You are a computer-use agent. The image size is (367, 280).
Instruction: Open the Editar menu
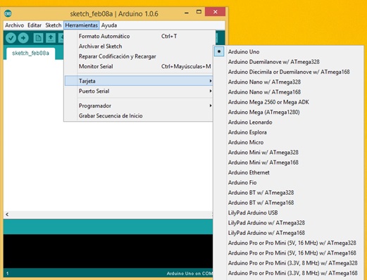click(x=35, y=25)
